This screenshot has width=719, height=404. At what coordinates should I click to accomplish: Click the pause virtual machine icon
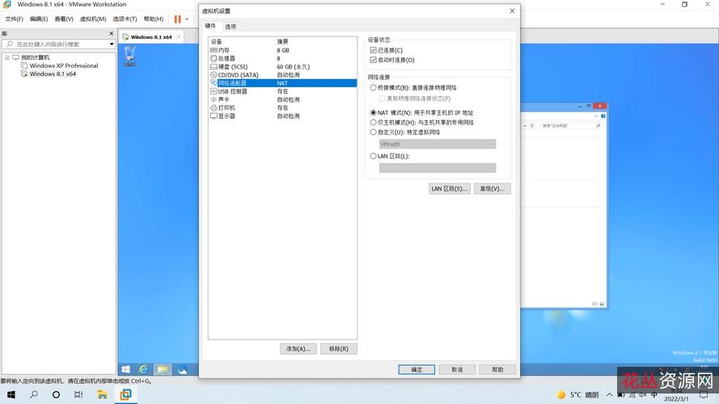point(177,19)
